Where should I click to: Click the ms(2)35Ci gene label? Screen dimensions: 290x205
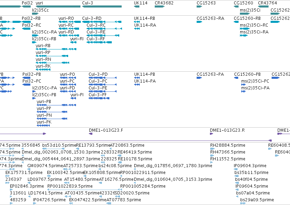pyautogui.click(x=250, y=10)
